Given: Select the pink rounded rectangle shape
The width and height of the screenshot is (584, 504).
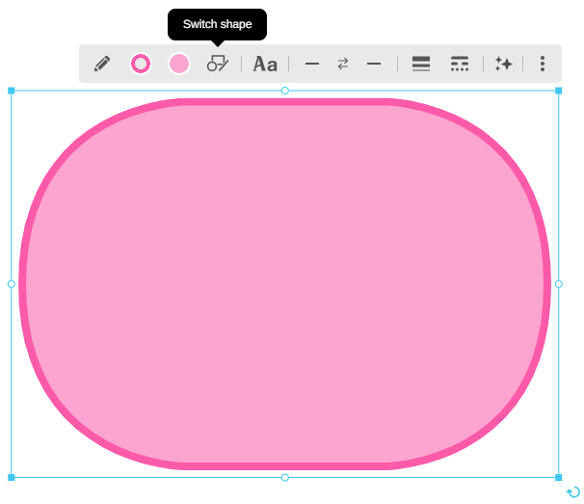Looking at the screenshot, I should click(285, 284).
